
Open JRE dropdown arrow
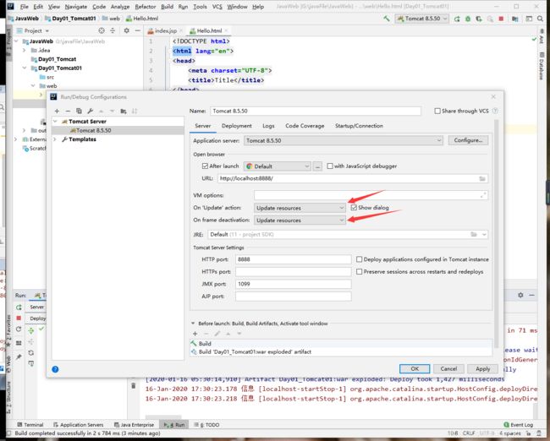(x=484, y=234)
